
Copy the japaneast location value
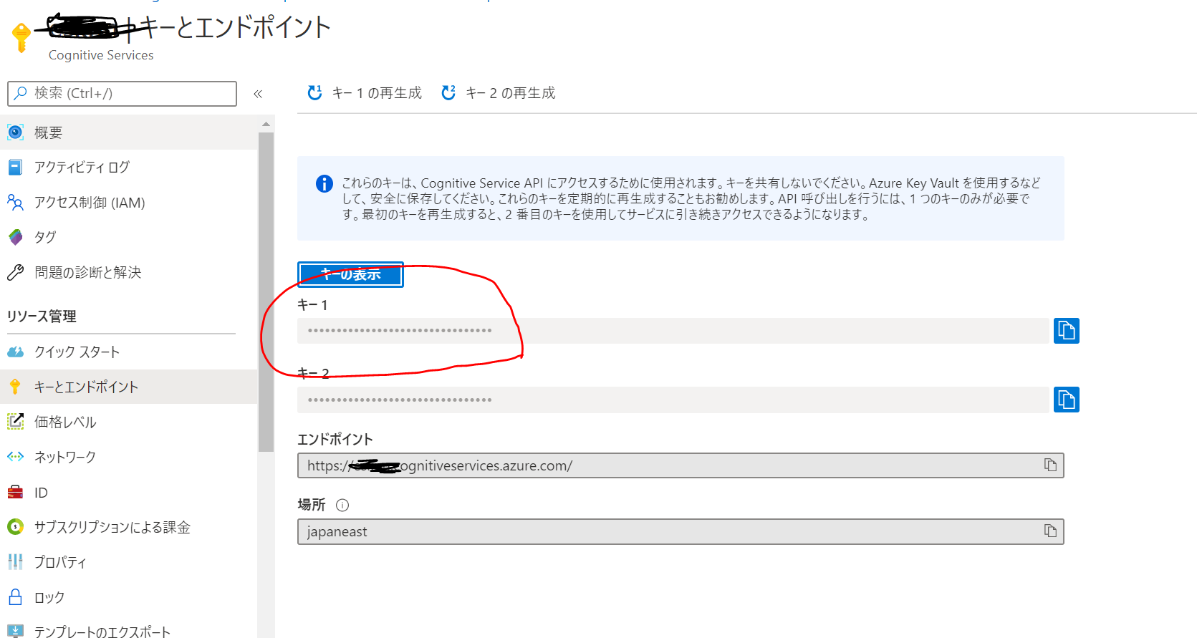point(1050,531)
